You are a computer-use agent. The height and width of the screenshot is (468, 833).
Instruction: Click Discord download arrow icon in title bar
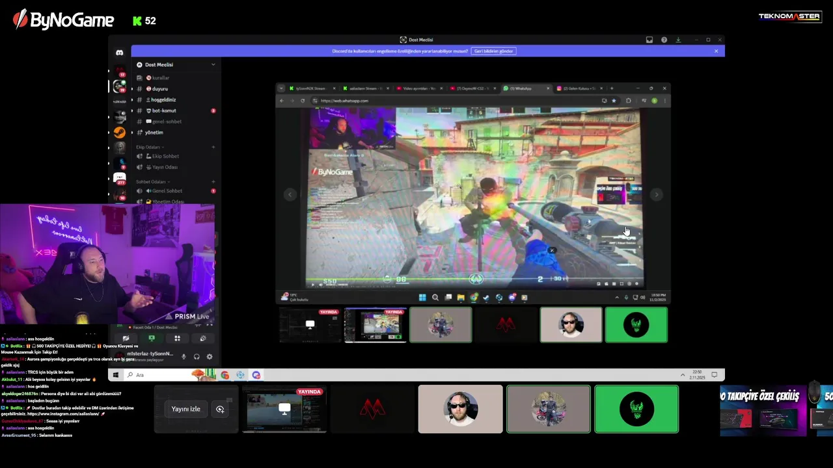(x=678, y=40)
